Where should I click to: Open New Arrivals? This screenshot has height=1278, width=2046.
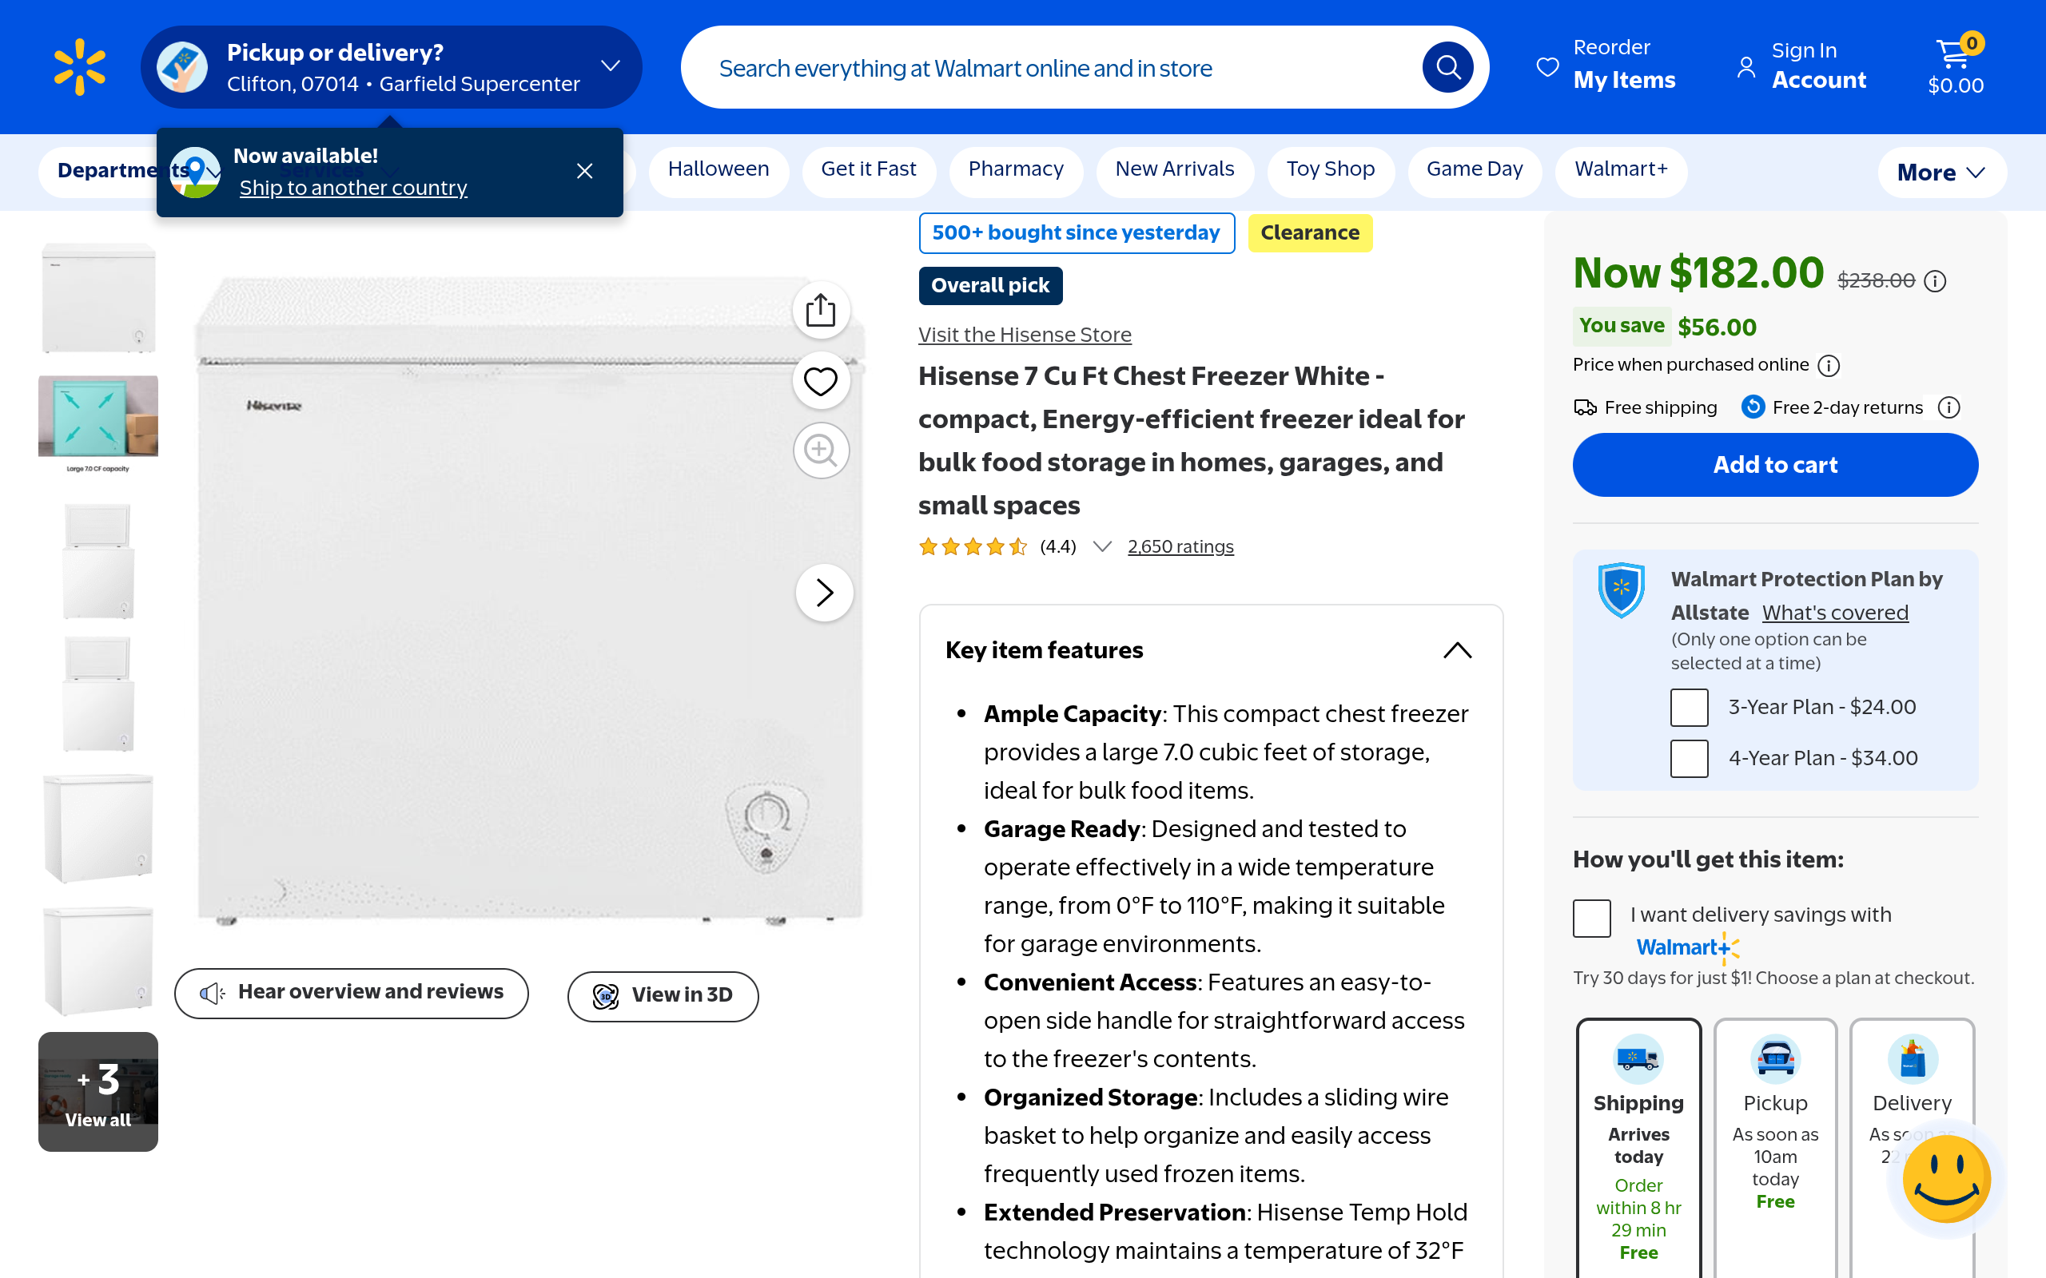(1174, 172)
